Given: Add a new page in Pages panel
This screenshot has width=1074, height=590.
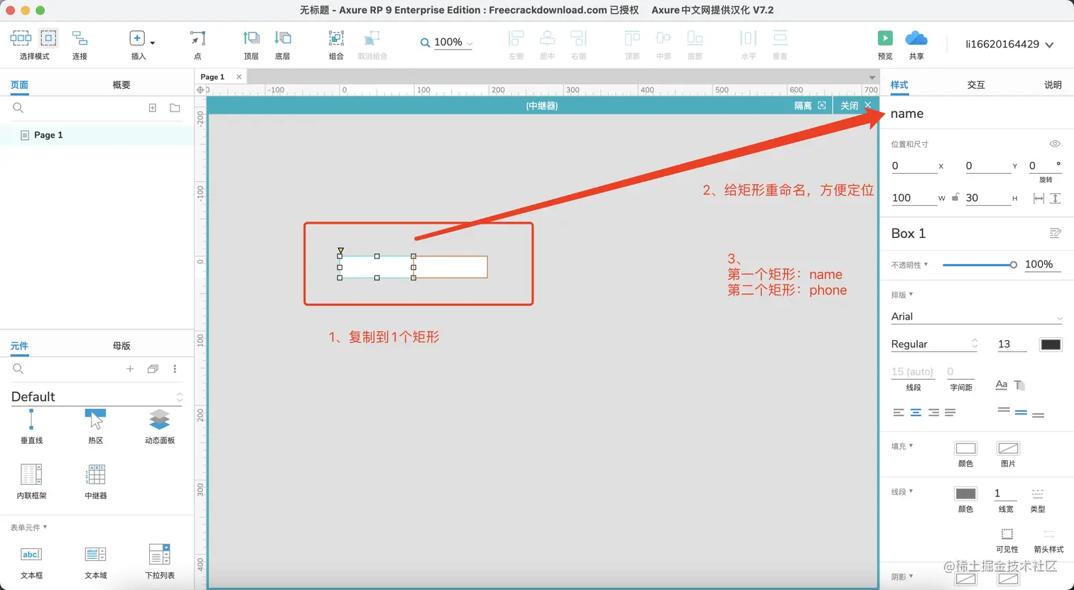Looking at the screenshot, I should coord(152,108).
